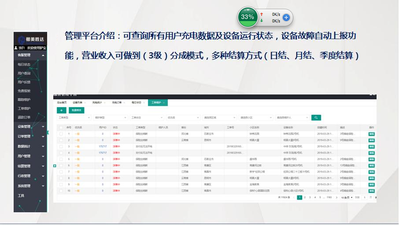Click the small green arrow on table left edge
Image resolution: width=399 pixels, height=225 pixels.
(55, 166)
